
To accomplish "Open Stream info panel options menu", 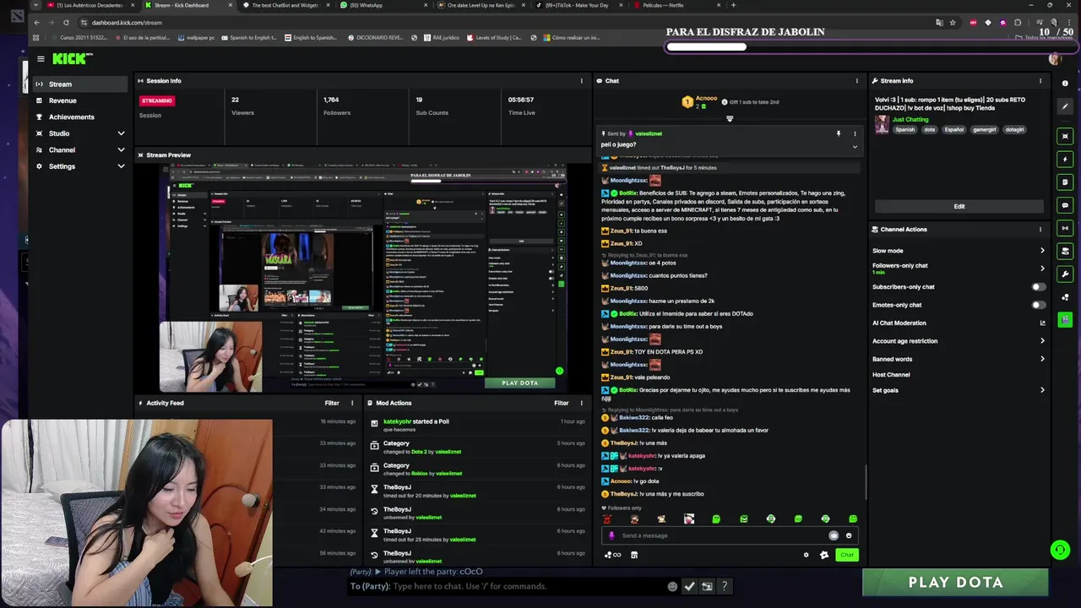I will (x=1040, y=81).
